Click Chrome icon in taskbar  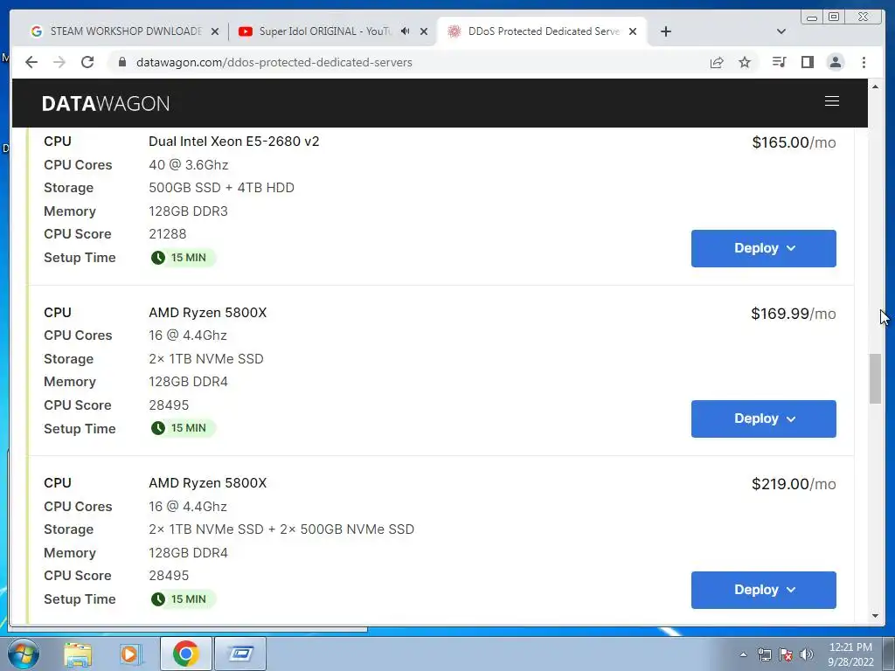tap(185, 654)
